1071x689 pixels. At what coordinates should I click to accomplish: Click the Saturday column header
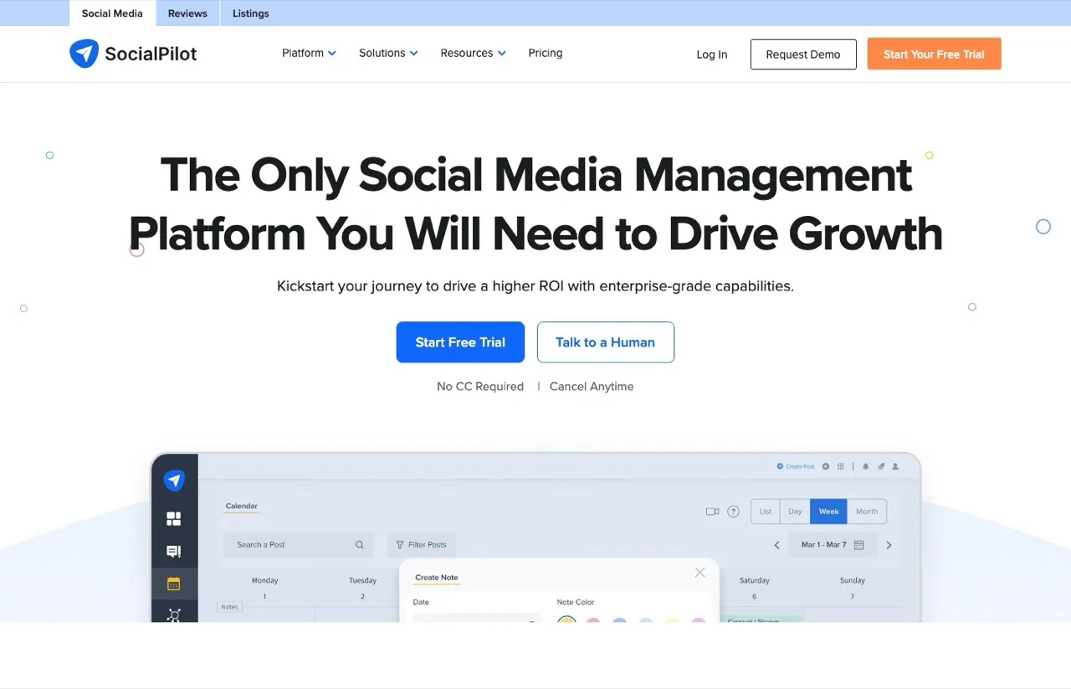(x=755, y=580)
